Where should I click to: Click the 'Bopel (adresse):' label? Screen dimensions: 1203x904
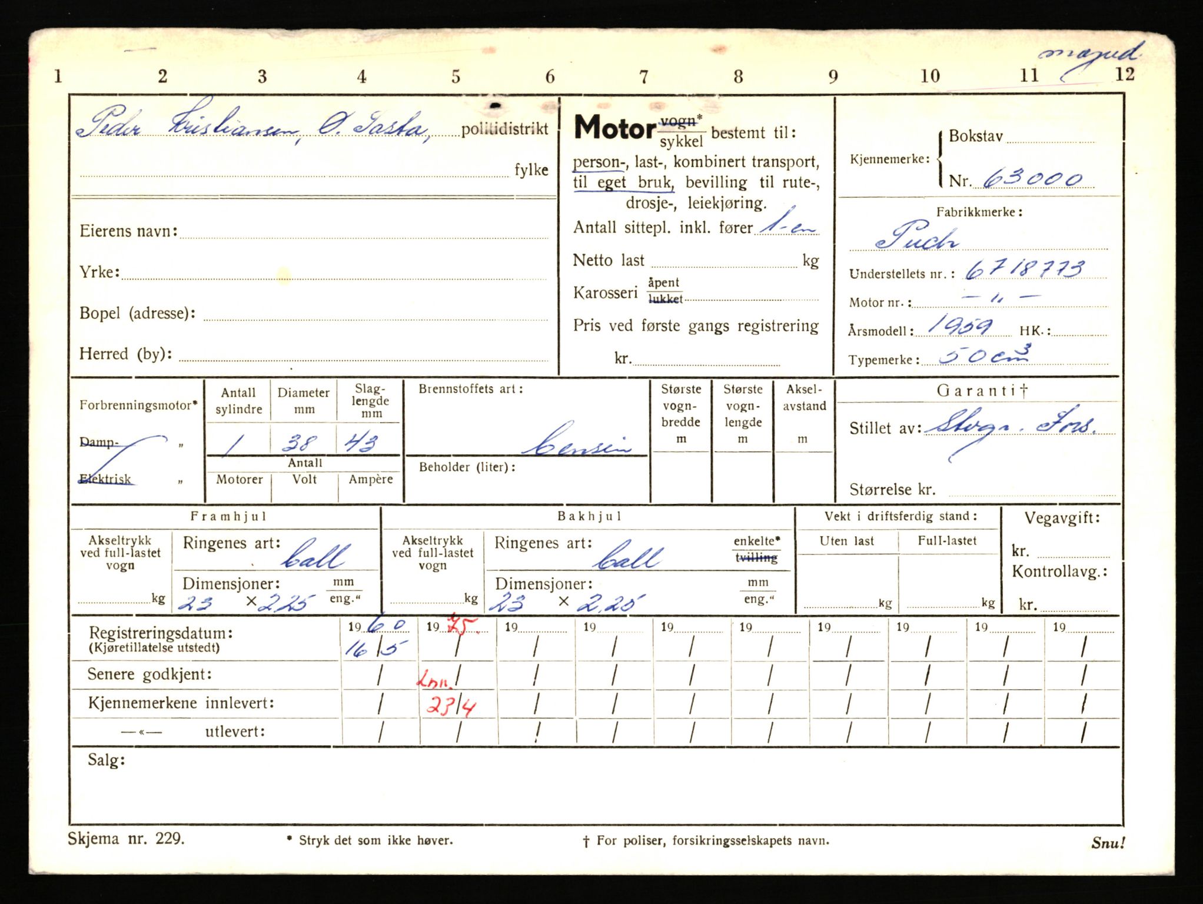coord(138,313)
